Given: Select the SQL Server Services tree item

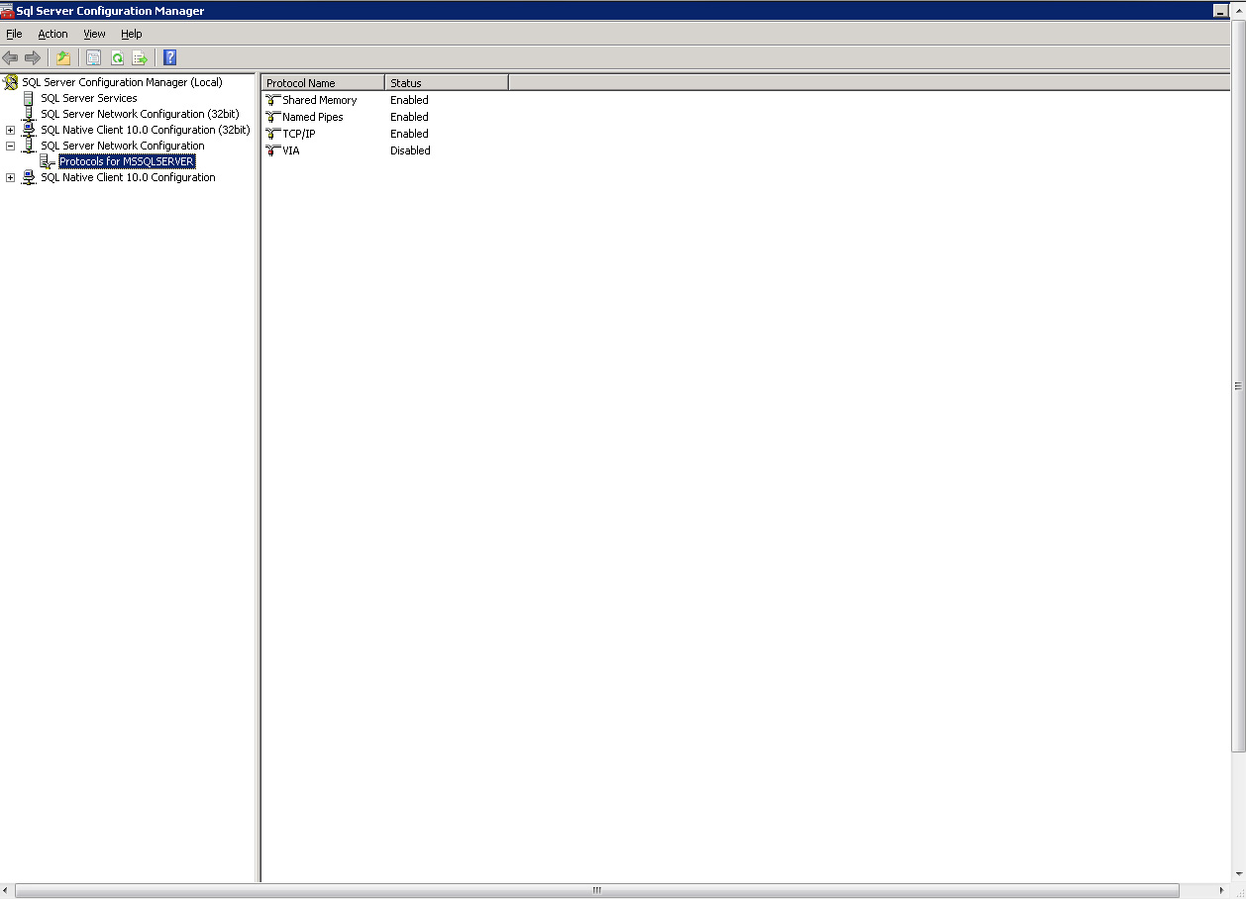Looking at the screenshot, I should 89,98.
